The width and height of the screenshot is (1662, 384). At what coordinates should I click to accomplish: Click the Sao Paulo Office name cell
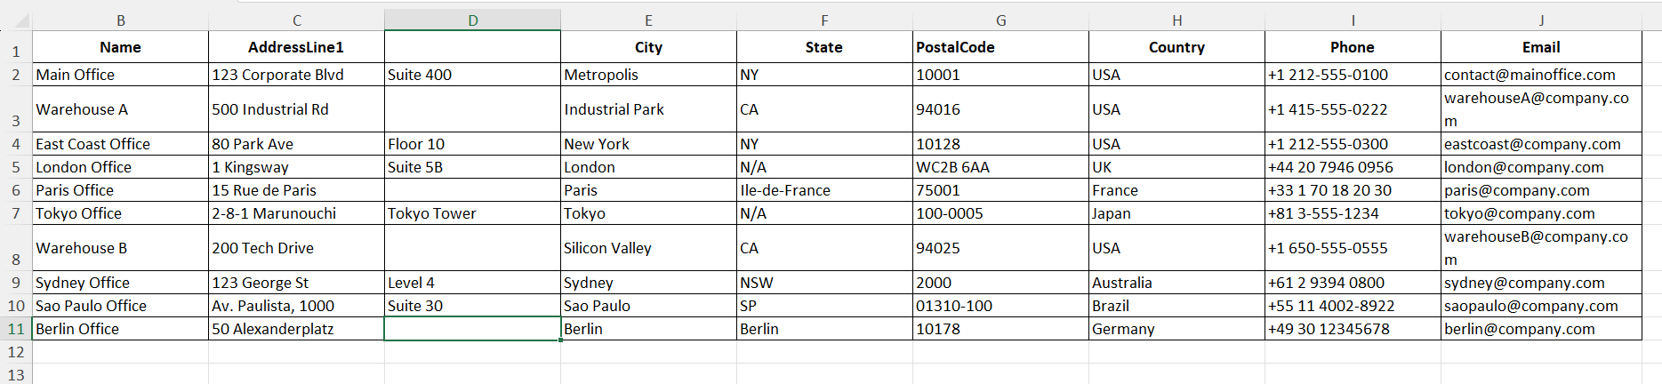[120, 306]
